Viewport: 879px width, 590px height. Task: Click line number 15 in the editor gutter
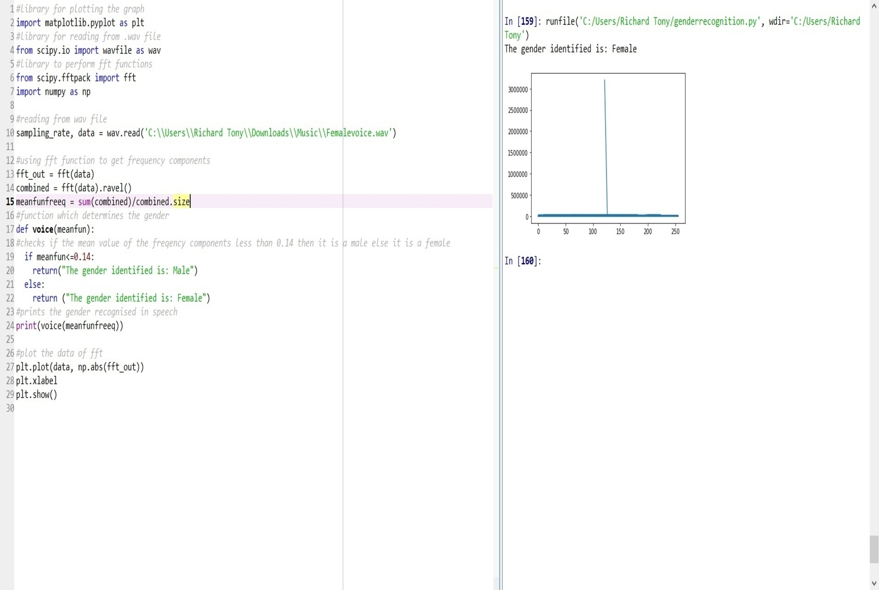10,202
